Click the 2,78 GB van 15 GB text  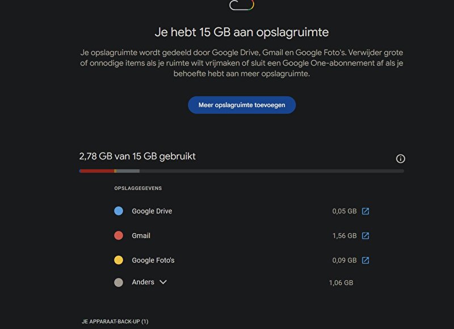pyautogui.click(x=137, y=156)
